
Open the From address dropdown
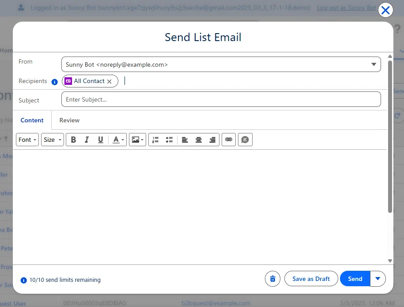221,64
